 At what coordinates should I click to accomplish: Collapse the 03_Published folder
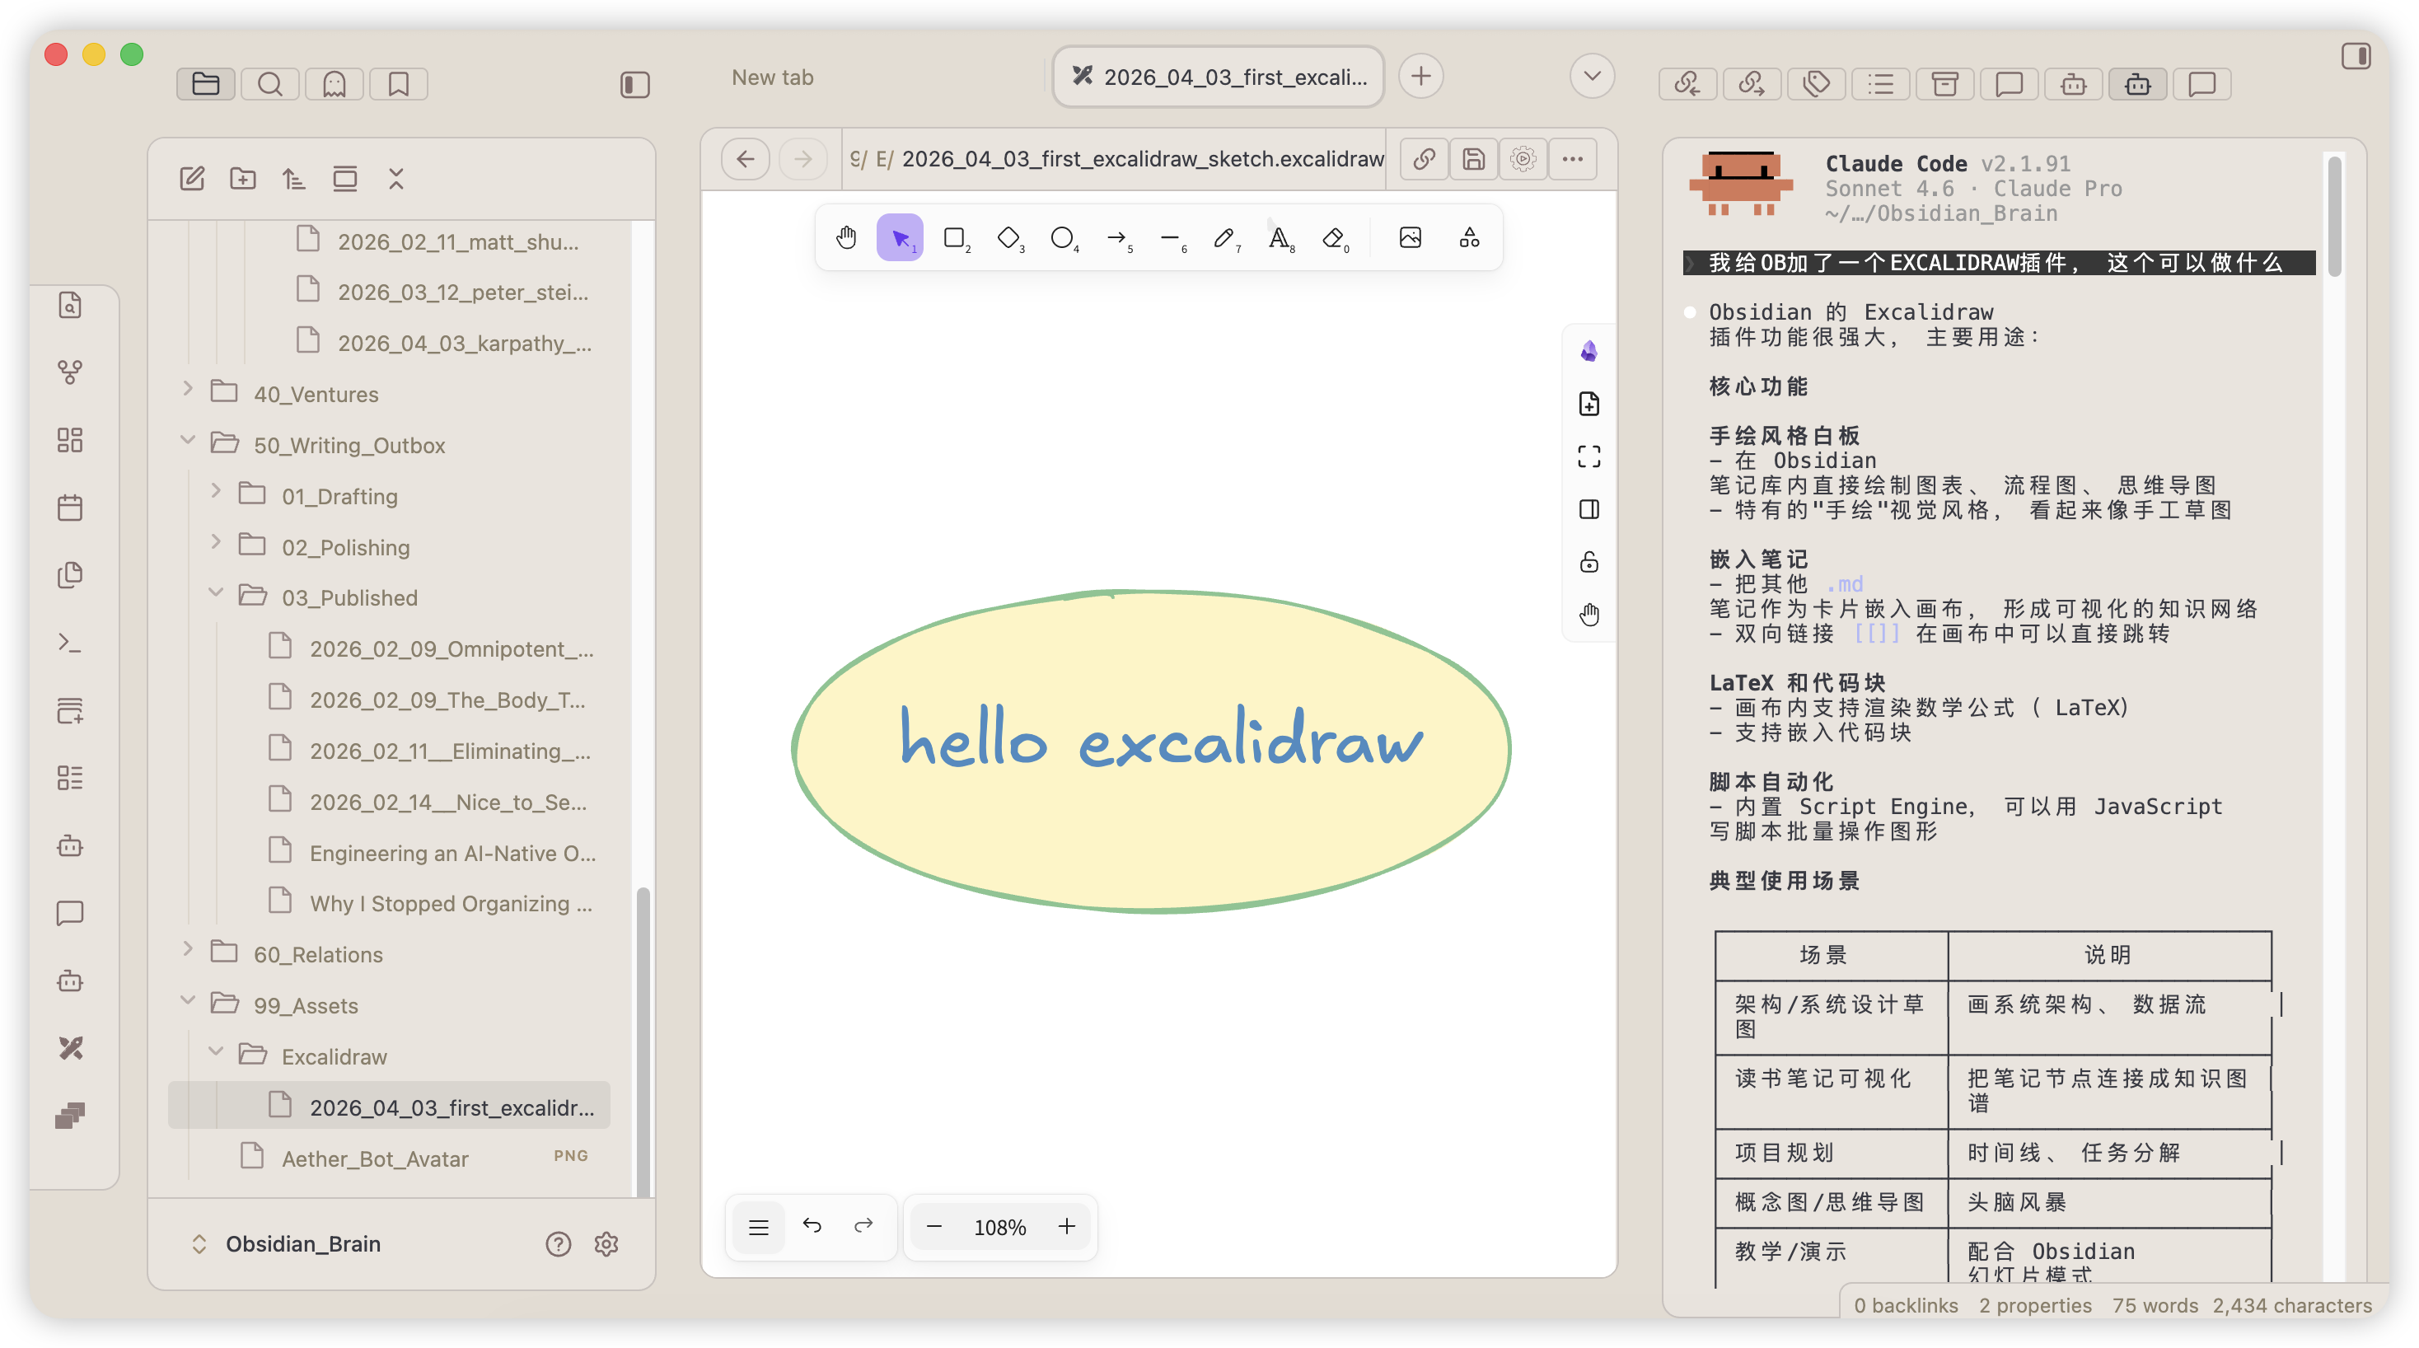(x=216, y=595)
